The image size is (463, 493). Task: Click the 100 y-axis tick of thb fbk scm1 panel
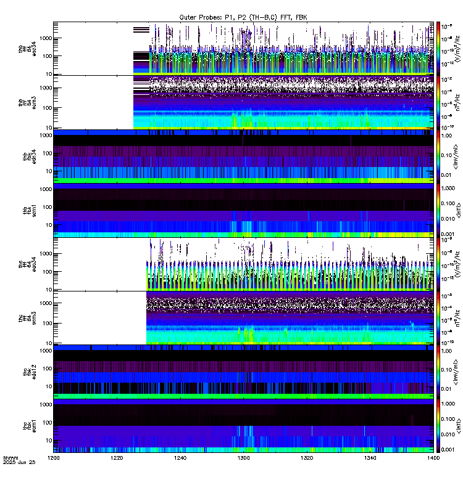point(48,207)
